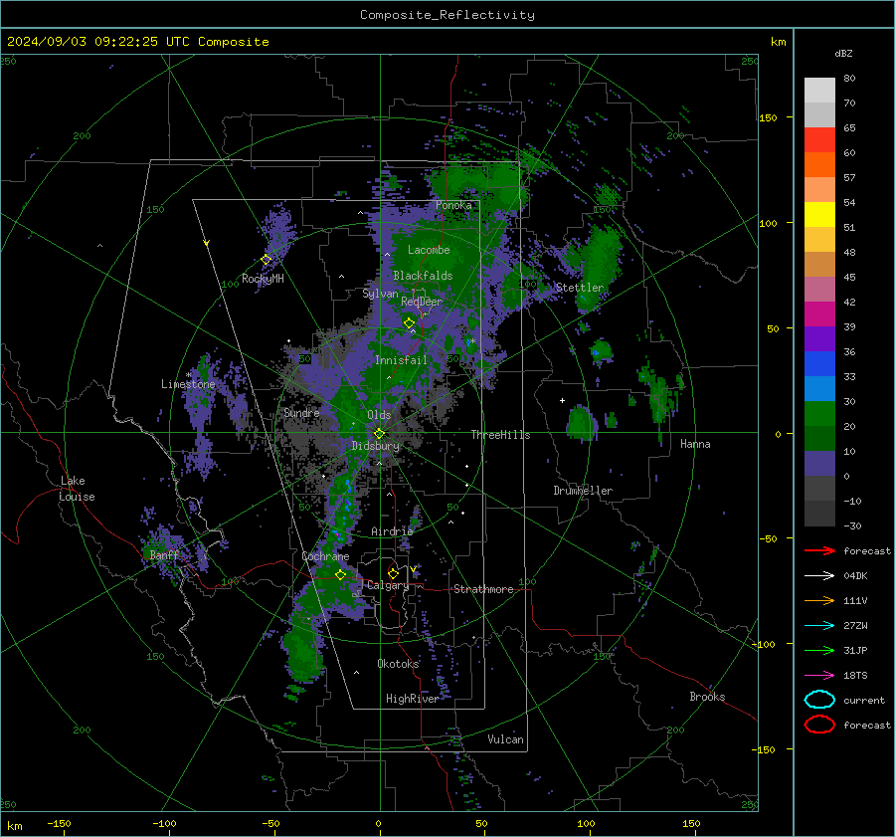Click the yellow Y marker northwest of RockyMH

point(207,243)
